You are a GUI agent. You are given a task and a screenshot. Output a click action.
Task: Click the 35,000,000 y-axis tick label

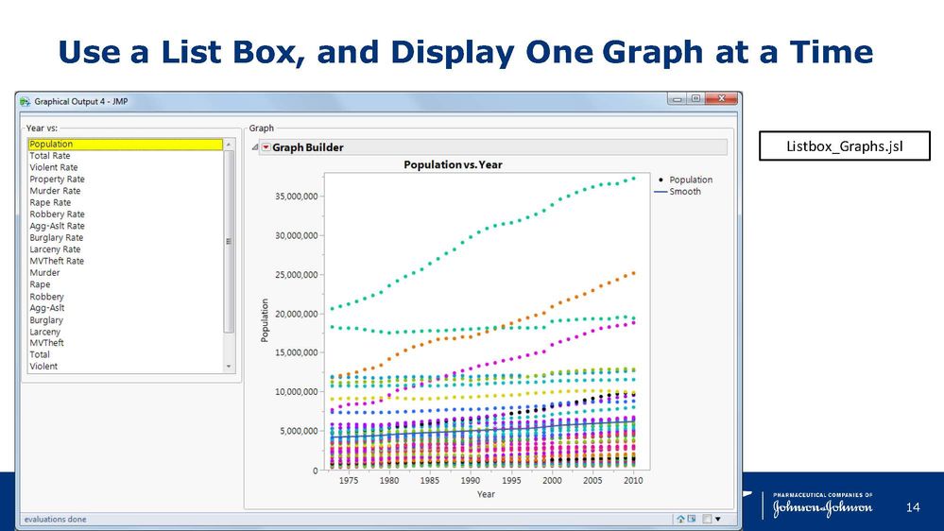296,197
